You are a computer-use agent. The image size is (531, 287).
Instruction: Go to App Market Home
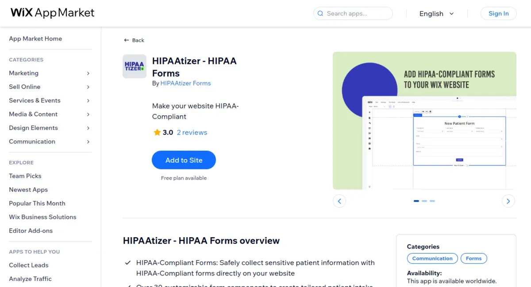pyautogui.click(x=35, y=39)
